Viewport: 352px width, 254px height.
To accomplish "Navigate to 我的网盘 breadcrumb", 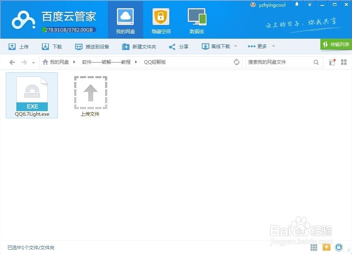I will (59, 62).
